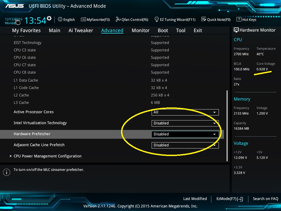Click the EzMode exit arrow icon
The width and height of the screenshot is (281, 211).
pos(240,199)
